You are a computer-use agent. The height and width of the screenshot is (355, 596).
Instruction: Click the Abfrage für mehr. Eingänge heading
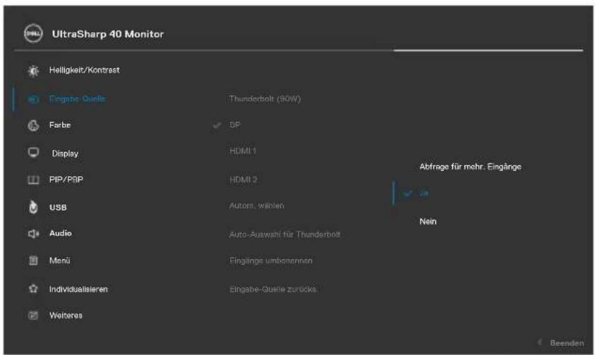point(470,166)
